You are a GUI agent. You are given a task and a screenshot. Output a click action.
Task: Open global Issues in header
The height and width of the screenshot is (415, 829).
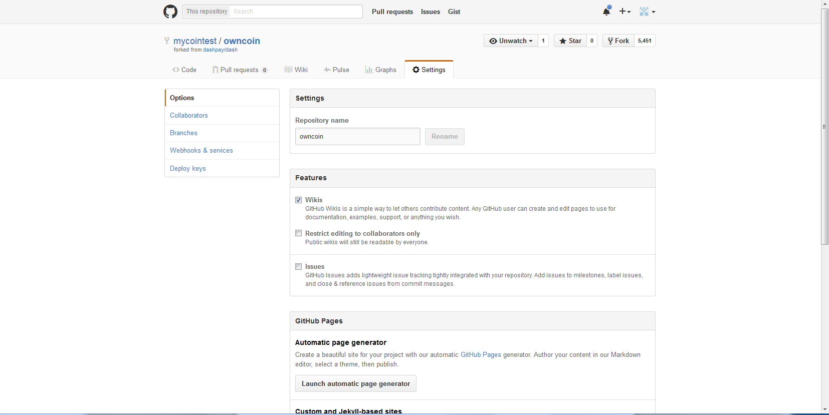coord(431,12)
